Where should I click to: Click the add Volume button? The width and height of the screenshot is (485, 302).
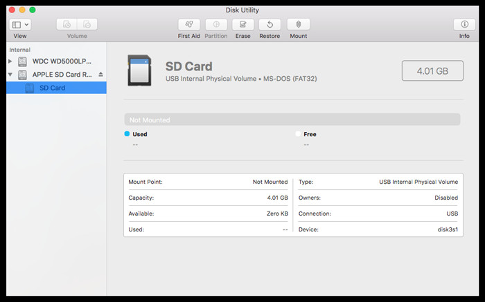tap(67, 24)
